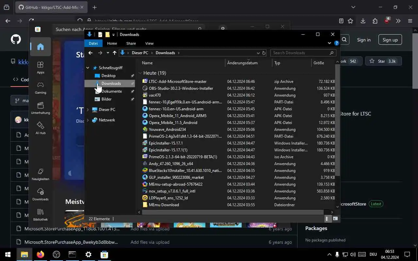Viewport: 418px width, 261px height.
Task: Show hidden tray icons chevron
Action: 329,254
